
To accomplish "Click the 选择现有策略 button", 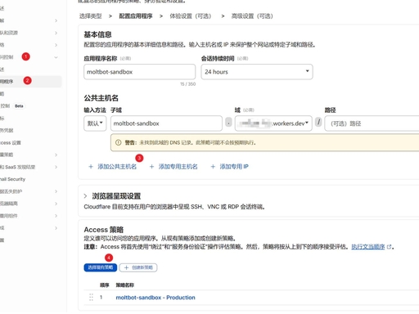I will pyautogui.click(x=101, y=267).
